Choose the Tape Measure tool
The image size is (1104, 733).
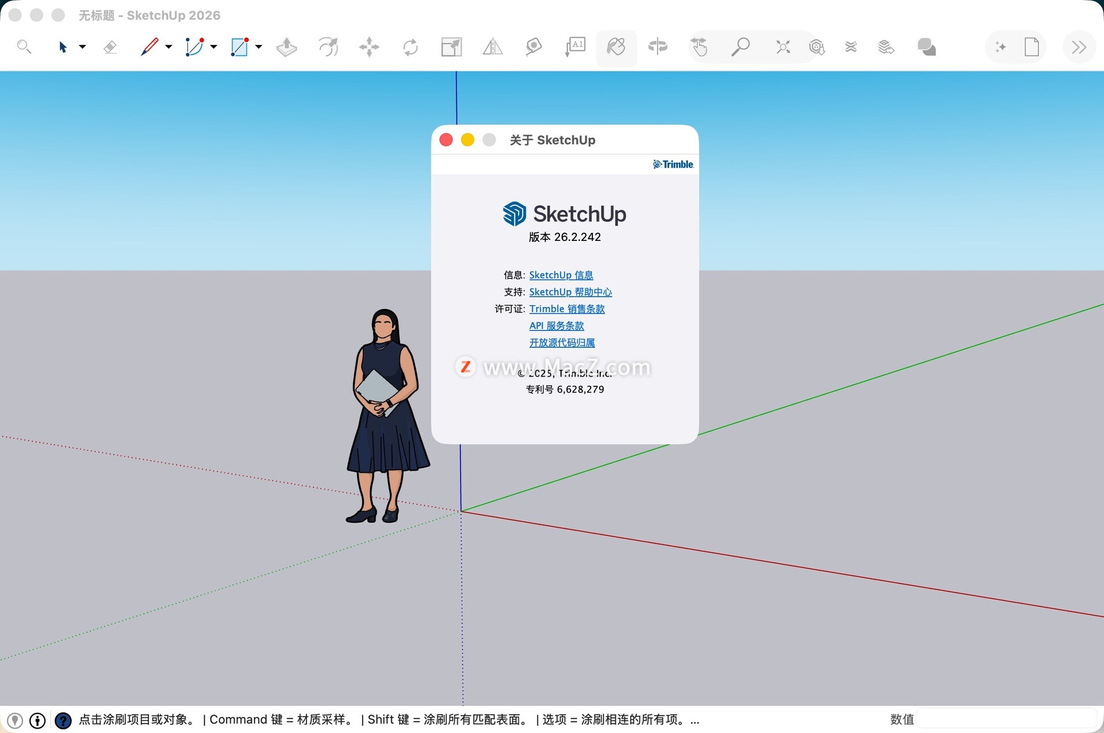[534, 47]
